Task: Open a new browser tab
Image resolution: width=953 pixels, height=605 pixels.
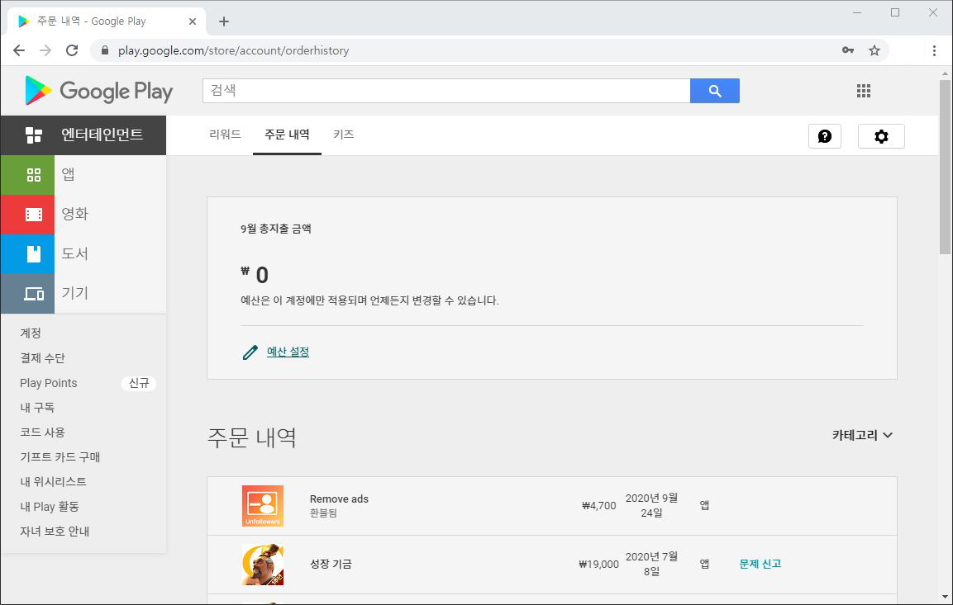Action: coord(224,21)
